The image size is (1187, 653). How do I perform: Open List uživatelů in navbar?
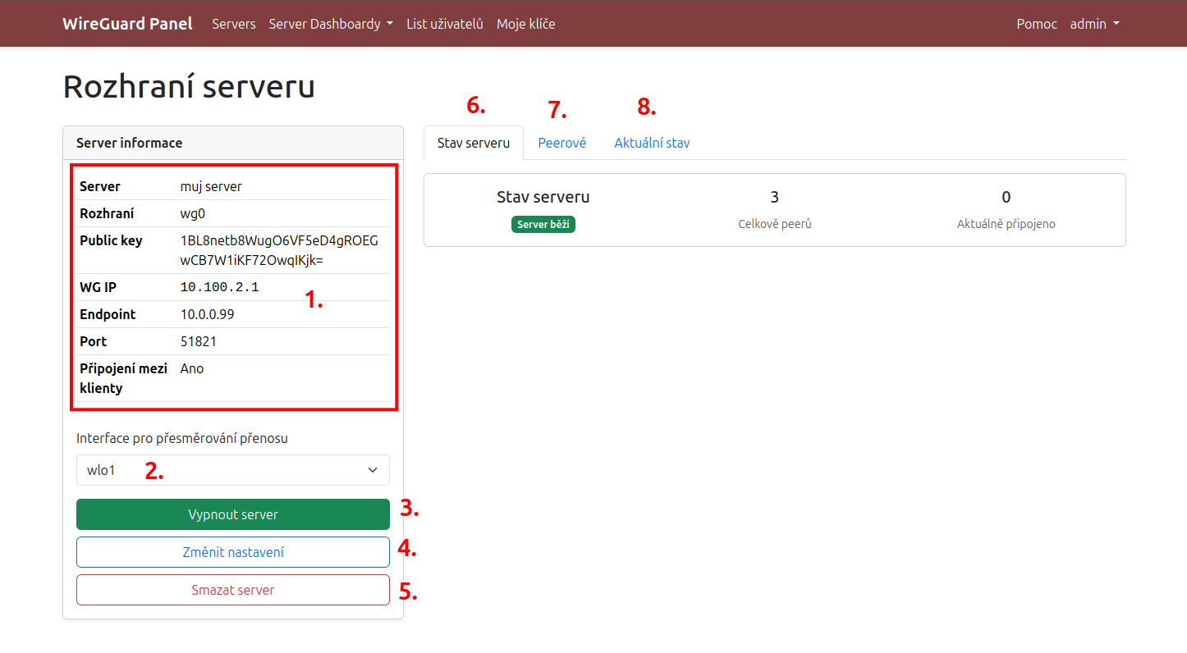tap(445, 24)
